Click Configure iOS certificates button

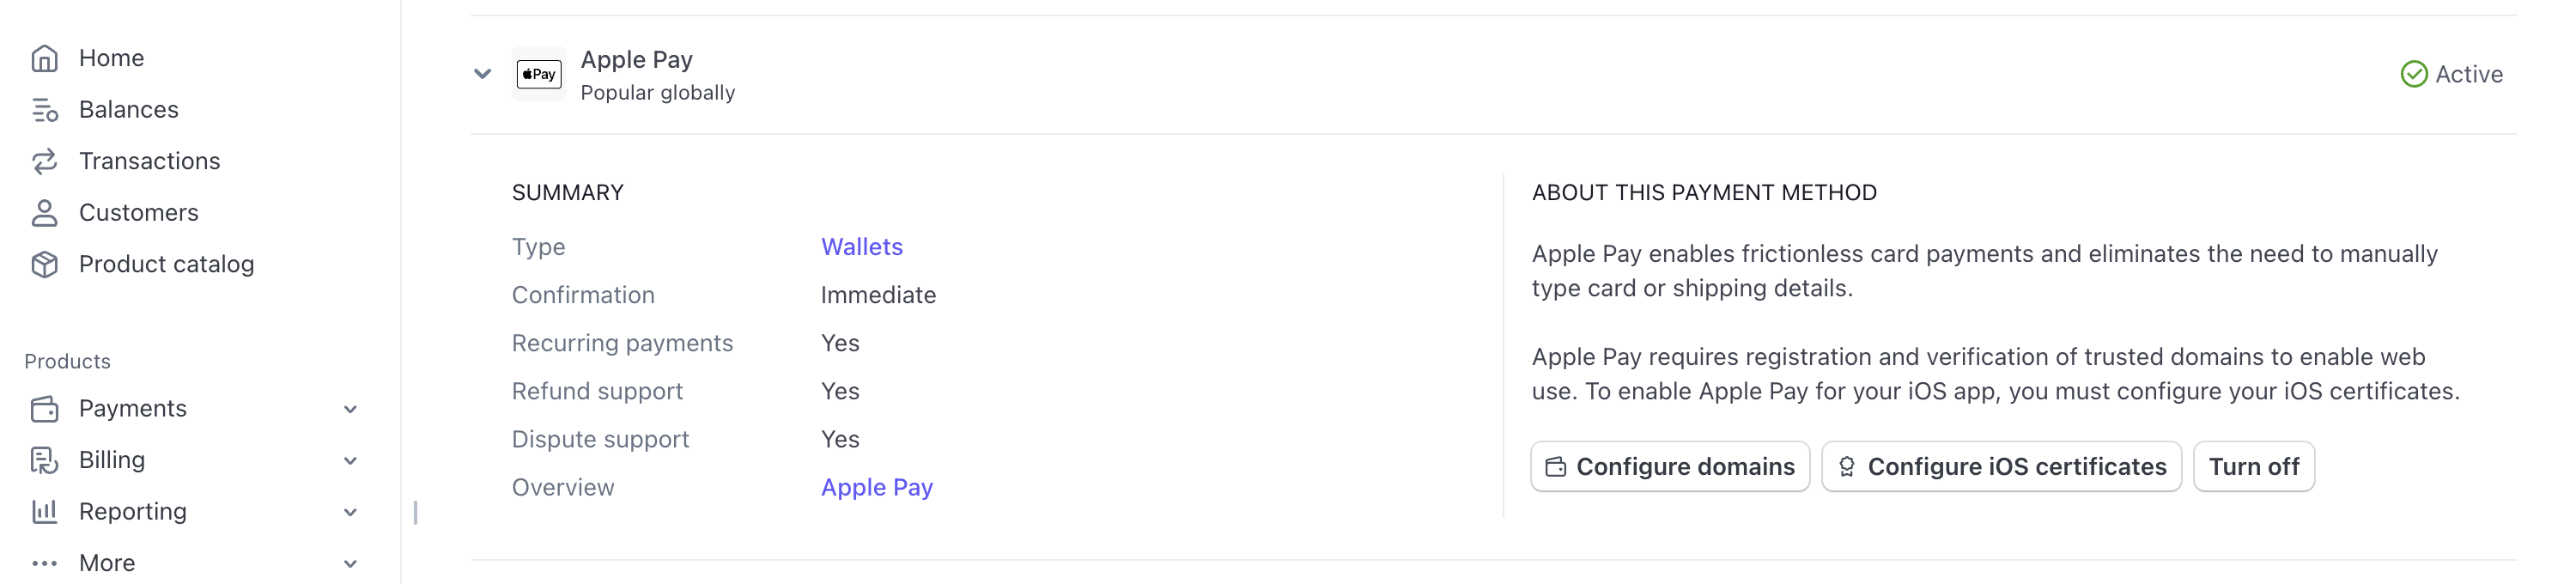coord(2001,467)
